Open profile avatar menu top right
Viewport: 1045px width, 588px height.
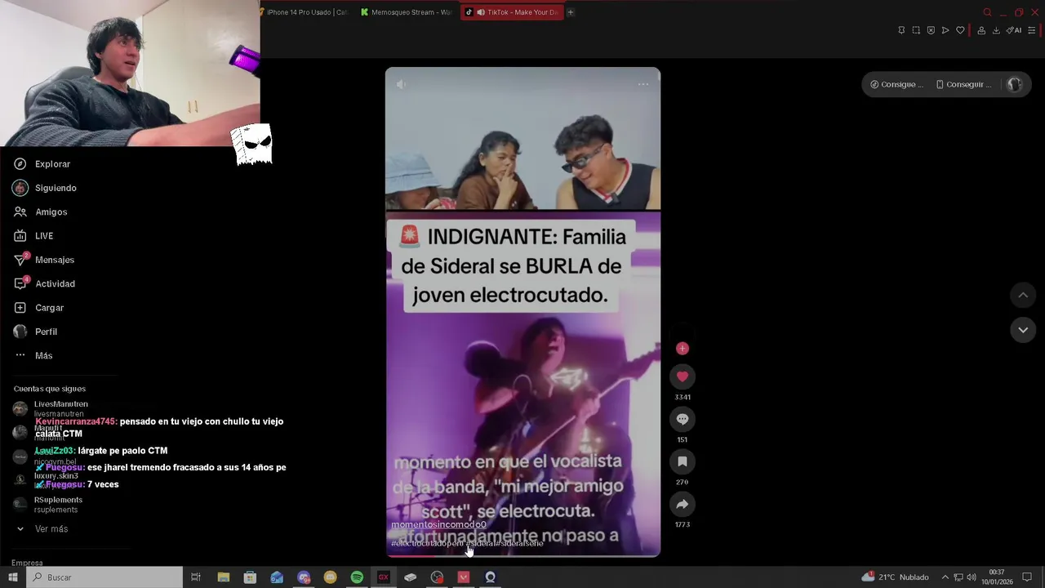click(1014, 84)
